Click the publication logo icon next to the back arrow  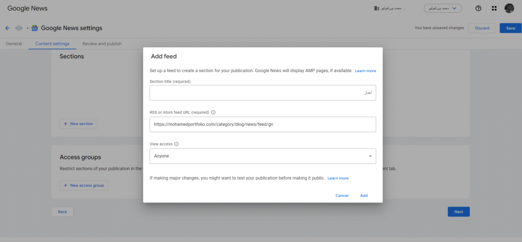(19, 28)
